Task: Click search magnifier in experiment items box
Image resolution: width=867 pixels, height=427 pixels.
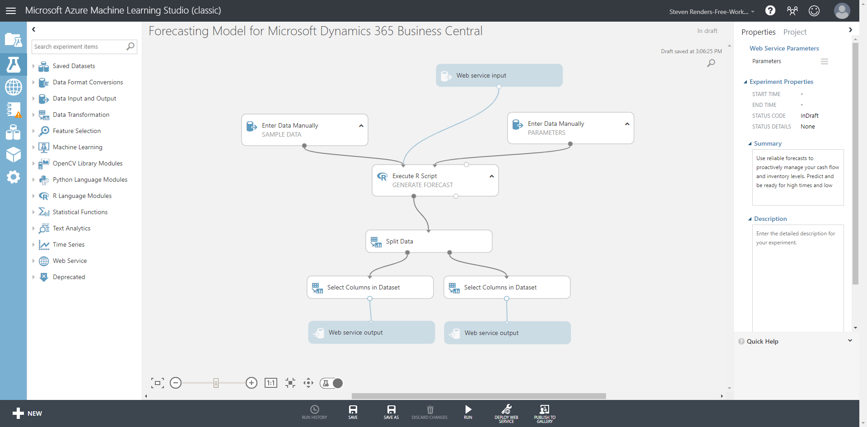Action: pos(131,46)
